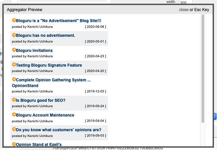Click orange arrow icon beside 'Bloguru Invitations'
This screenshot has height=150, width=217.
(x=14, y=50)
